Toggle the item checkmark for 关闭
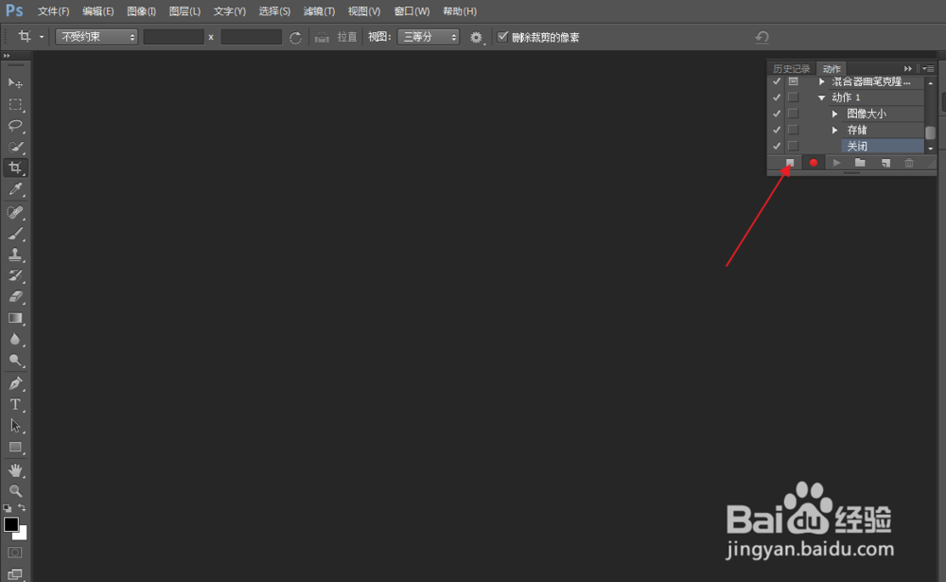 pos(777,146)
